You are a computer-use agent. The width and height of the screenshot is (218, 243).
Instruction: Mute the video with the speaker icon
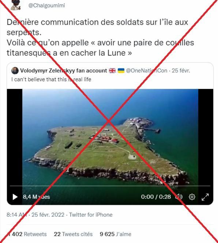pyautogui.click(x=179, y=197)
